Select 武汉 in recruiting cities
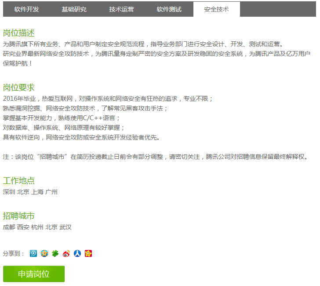The height and width of the screenshot is (286, 320). [x=65, y=227]
